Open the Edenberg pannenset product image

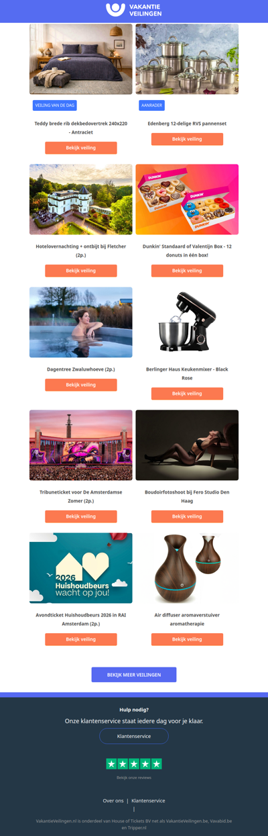point(187,59)
